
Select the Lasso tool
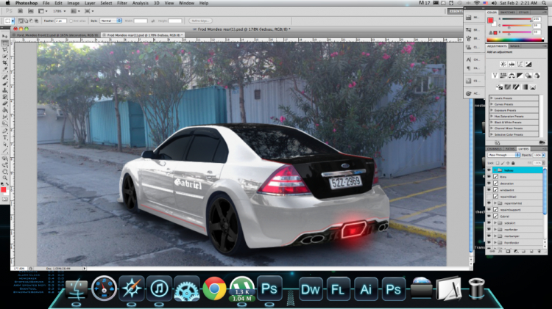coord(5,49)
